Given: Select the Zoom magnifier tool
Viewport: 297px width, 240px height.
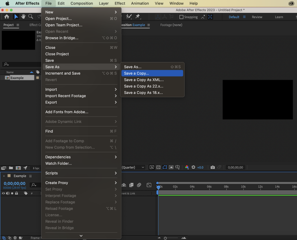Looking at the screenshot, I should (30, 17).
